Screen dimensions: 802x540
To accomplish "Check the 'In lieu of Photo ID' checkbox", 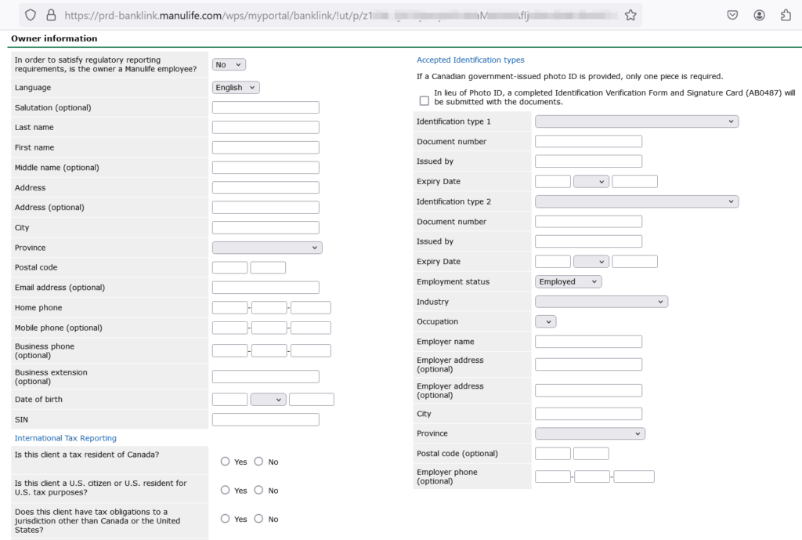I will 424,100.
